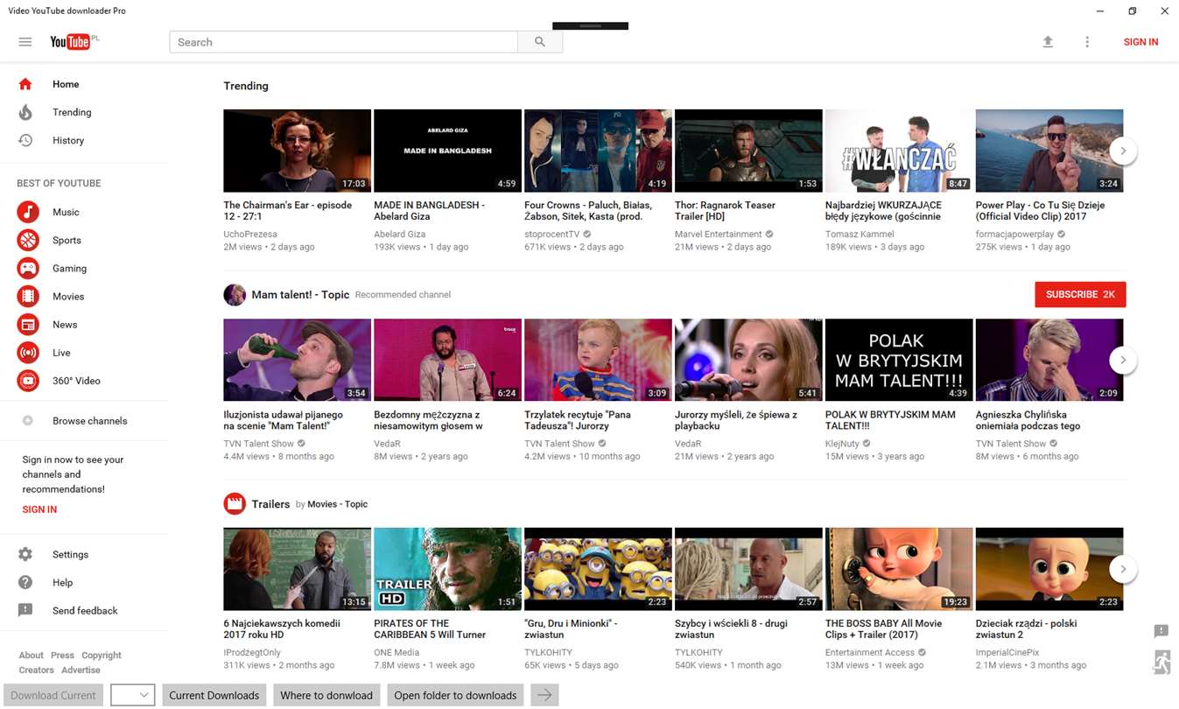
Task: Click the Sports basketball icon
Action: tap(29, 240)
